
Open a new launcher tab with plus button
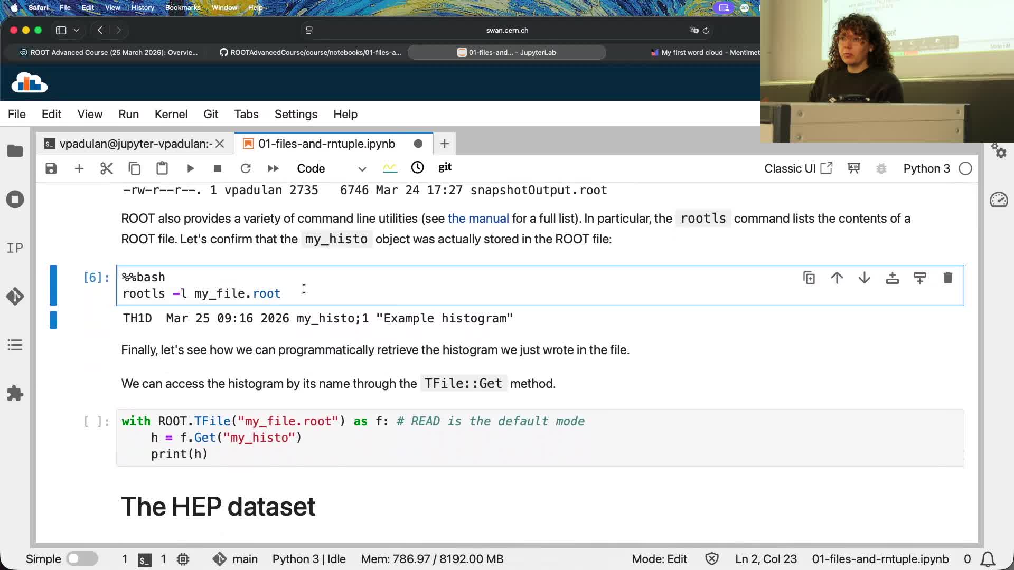(445, 144)
